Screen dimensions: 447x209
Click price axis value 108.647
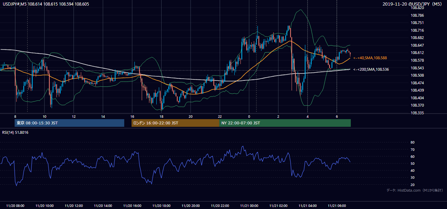pos(417,45)
